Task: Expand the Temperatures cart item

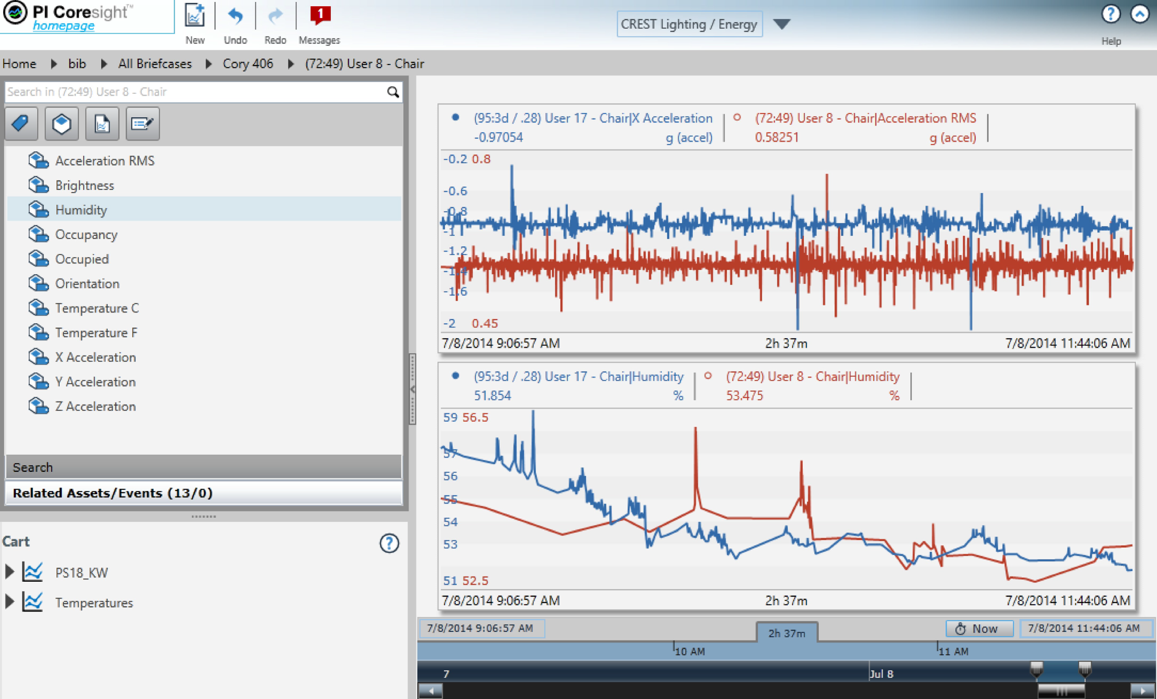Action: point(9,602)
